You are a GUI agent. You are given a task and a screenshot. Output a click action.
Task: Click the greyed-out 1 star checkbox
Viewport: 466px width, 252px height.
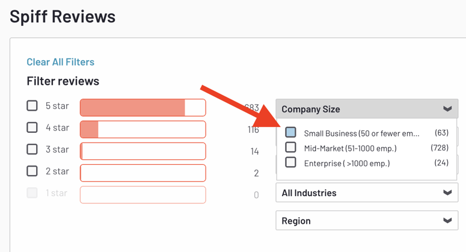[x=32, y=193]
